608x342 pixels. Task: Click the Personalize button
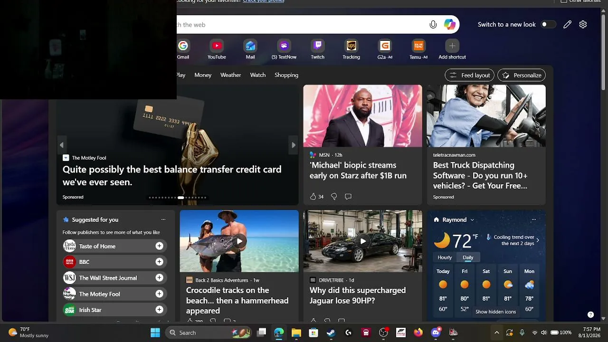click(522, 75)
